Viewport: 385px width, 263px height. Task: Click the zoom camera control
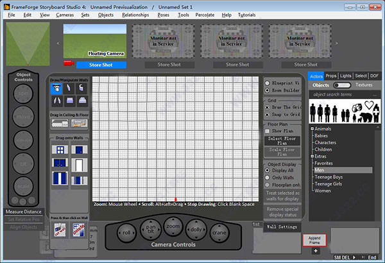point(173,226)
